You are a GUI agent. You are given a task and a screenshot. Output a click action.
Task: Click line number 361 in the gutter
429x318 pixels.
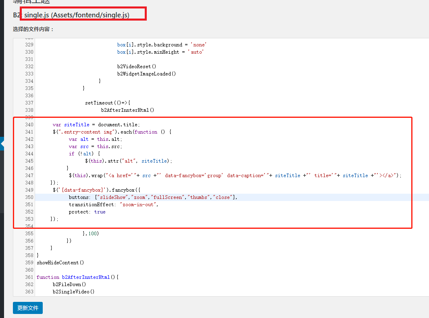tap(29, 277)
